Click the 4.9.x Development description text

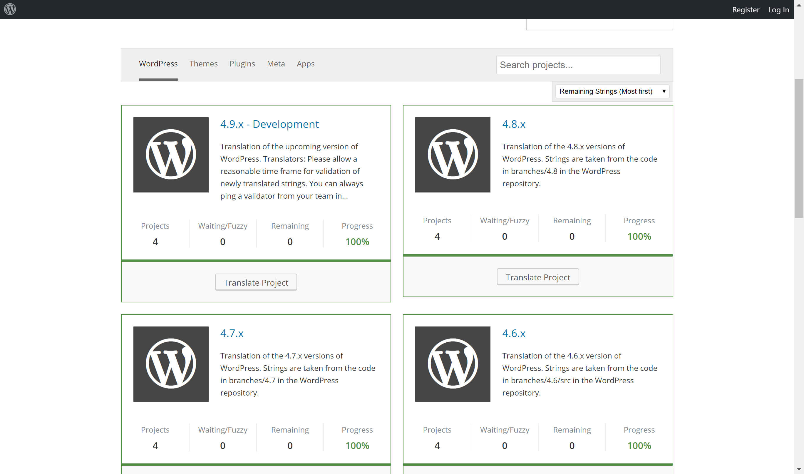click(x=292, y=171)
